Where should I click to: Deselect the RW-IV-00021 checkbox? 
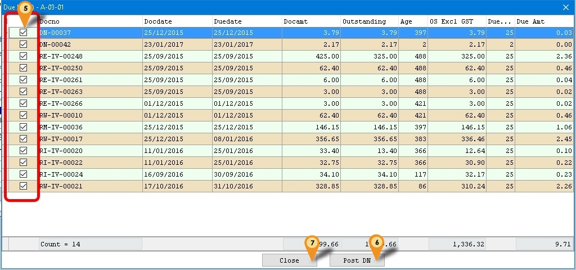(24, 186)
